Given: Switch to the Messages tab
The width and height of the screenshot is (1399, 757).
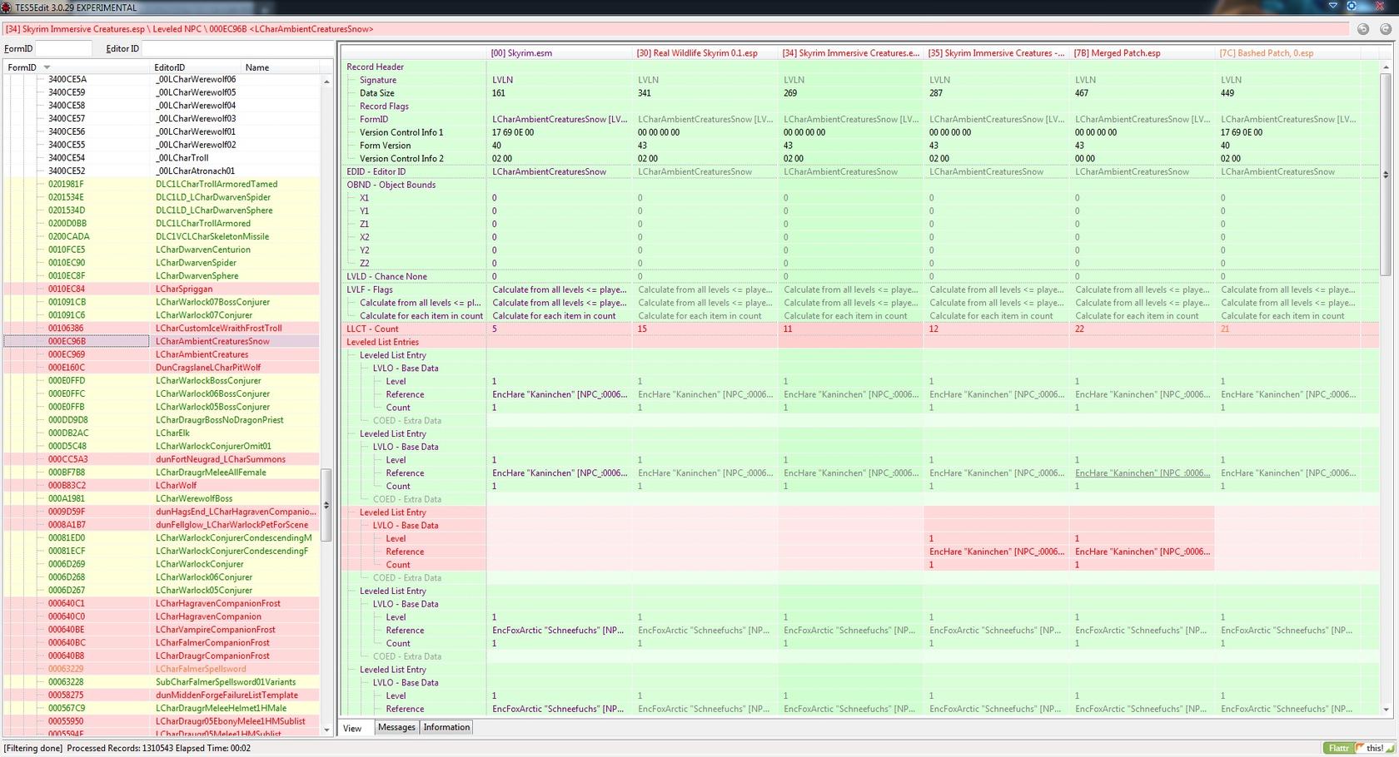Looking at the screenshot, I should tap(396, 727).
